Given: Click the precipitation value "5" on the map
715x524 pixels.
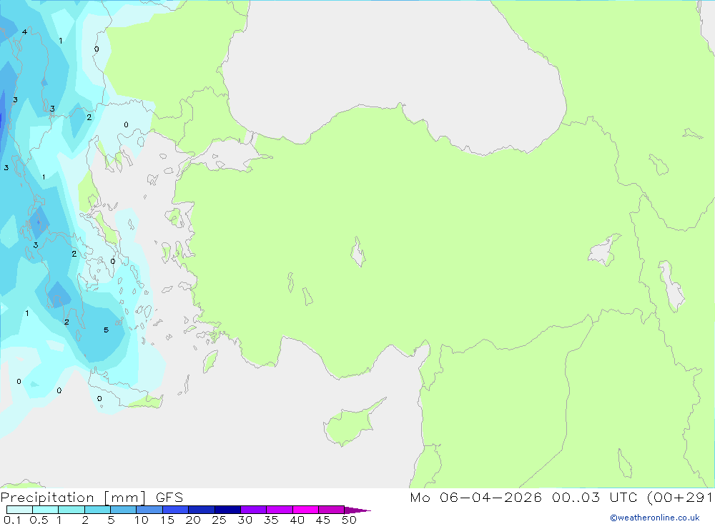Looking at the screenshot, I should pos(107,330).
